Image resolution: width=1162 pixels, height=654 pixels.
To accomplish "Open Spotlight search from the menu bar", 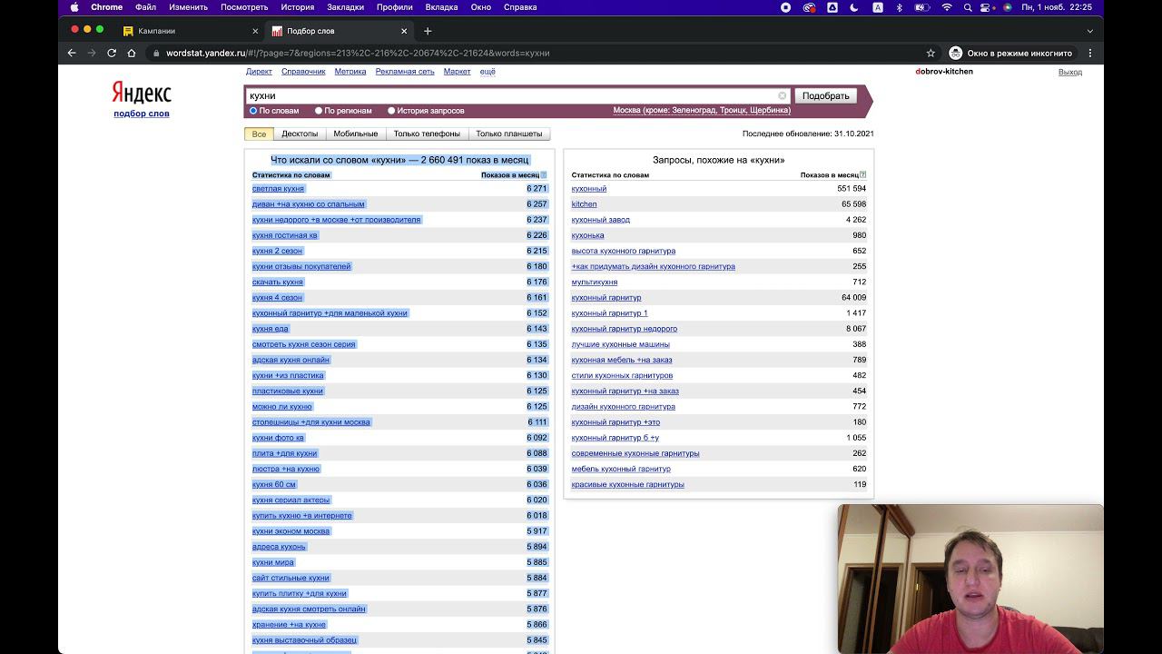I will 969,7.
